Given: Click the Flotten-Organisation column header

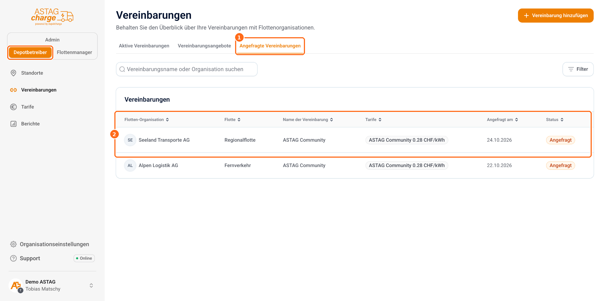Looking at the screenshot, I should click(x=144, y=120).
